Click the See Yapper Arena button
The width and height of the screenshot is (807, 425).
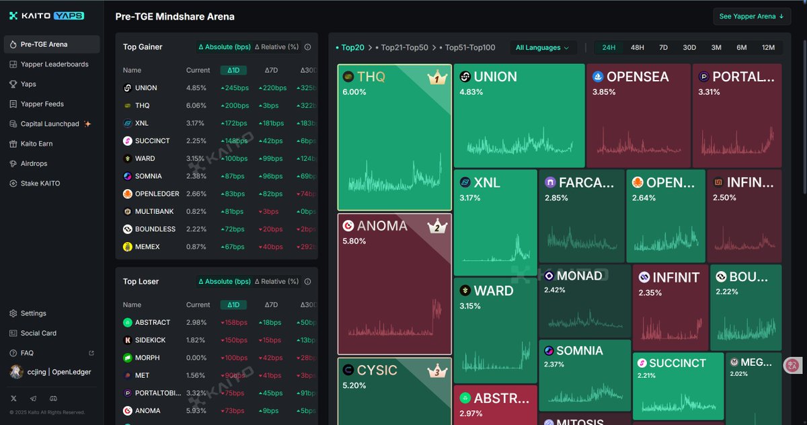tap(752, 16)
